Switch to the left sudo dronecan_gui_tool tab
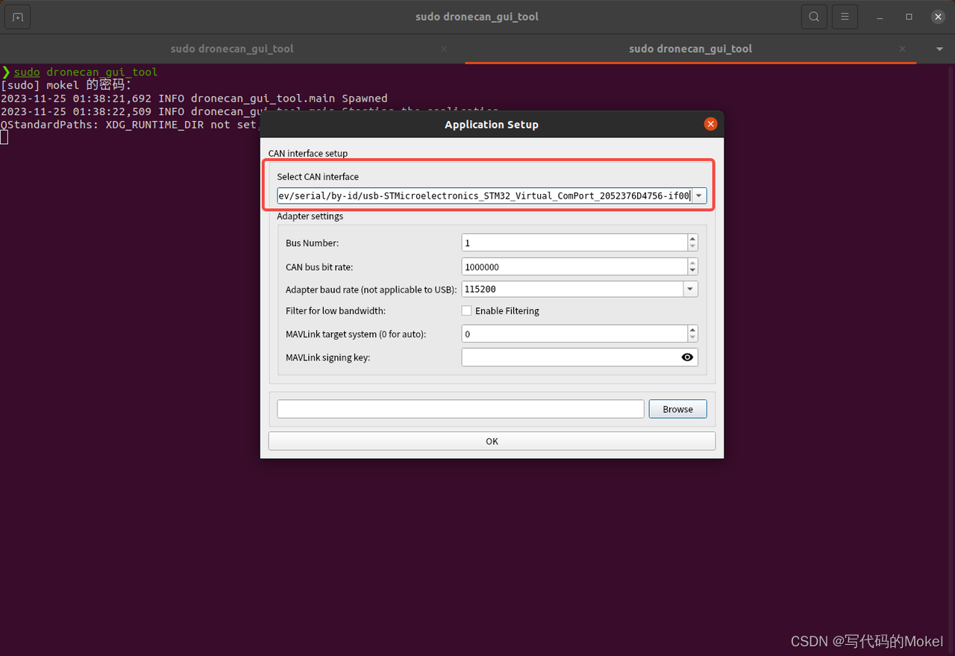 tap(232, 49)
